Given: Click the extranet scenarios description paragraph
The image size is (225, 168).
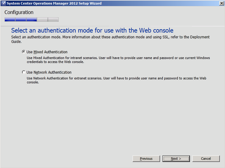Looking at the screenshot, I should 116,80.
